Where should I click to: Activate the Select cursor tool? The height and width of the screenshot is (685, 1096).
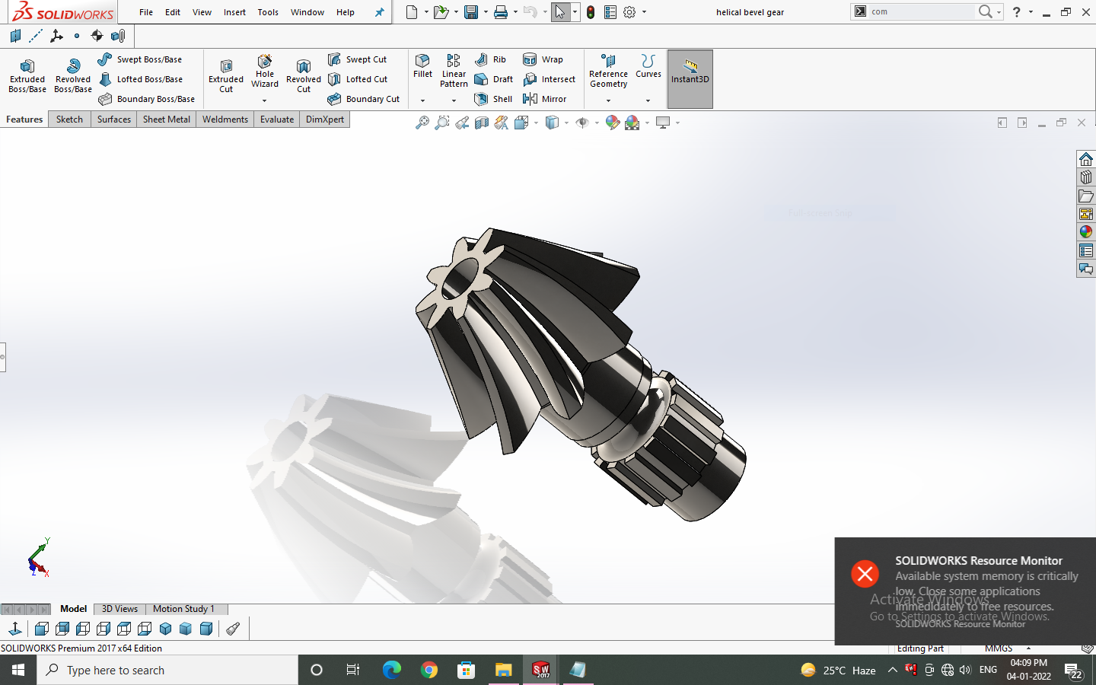pos(560,12)
